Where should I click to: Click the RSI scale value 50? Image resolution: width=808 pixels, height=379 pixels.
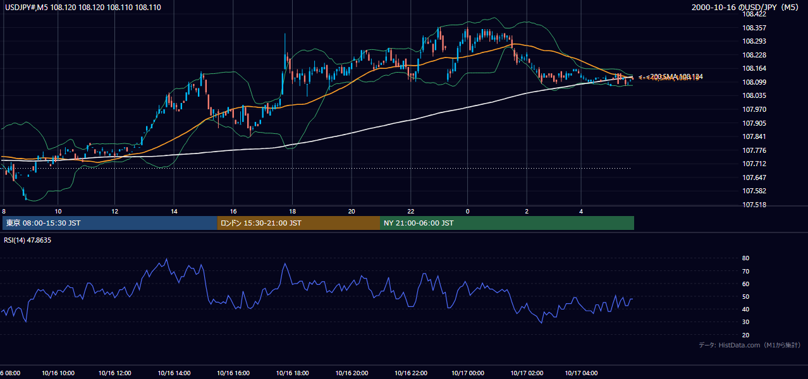745,296
